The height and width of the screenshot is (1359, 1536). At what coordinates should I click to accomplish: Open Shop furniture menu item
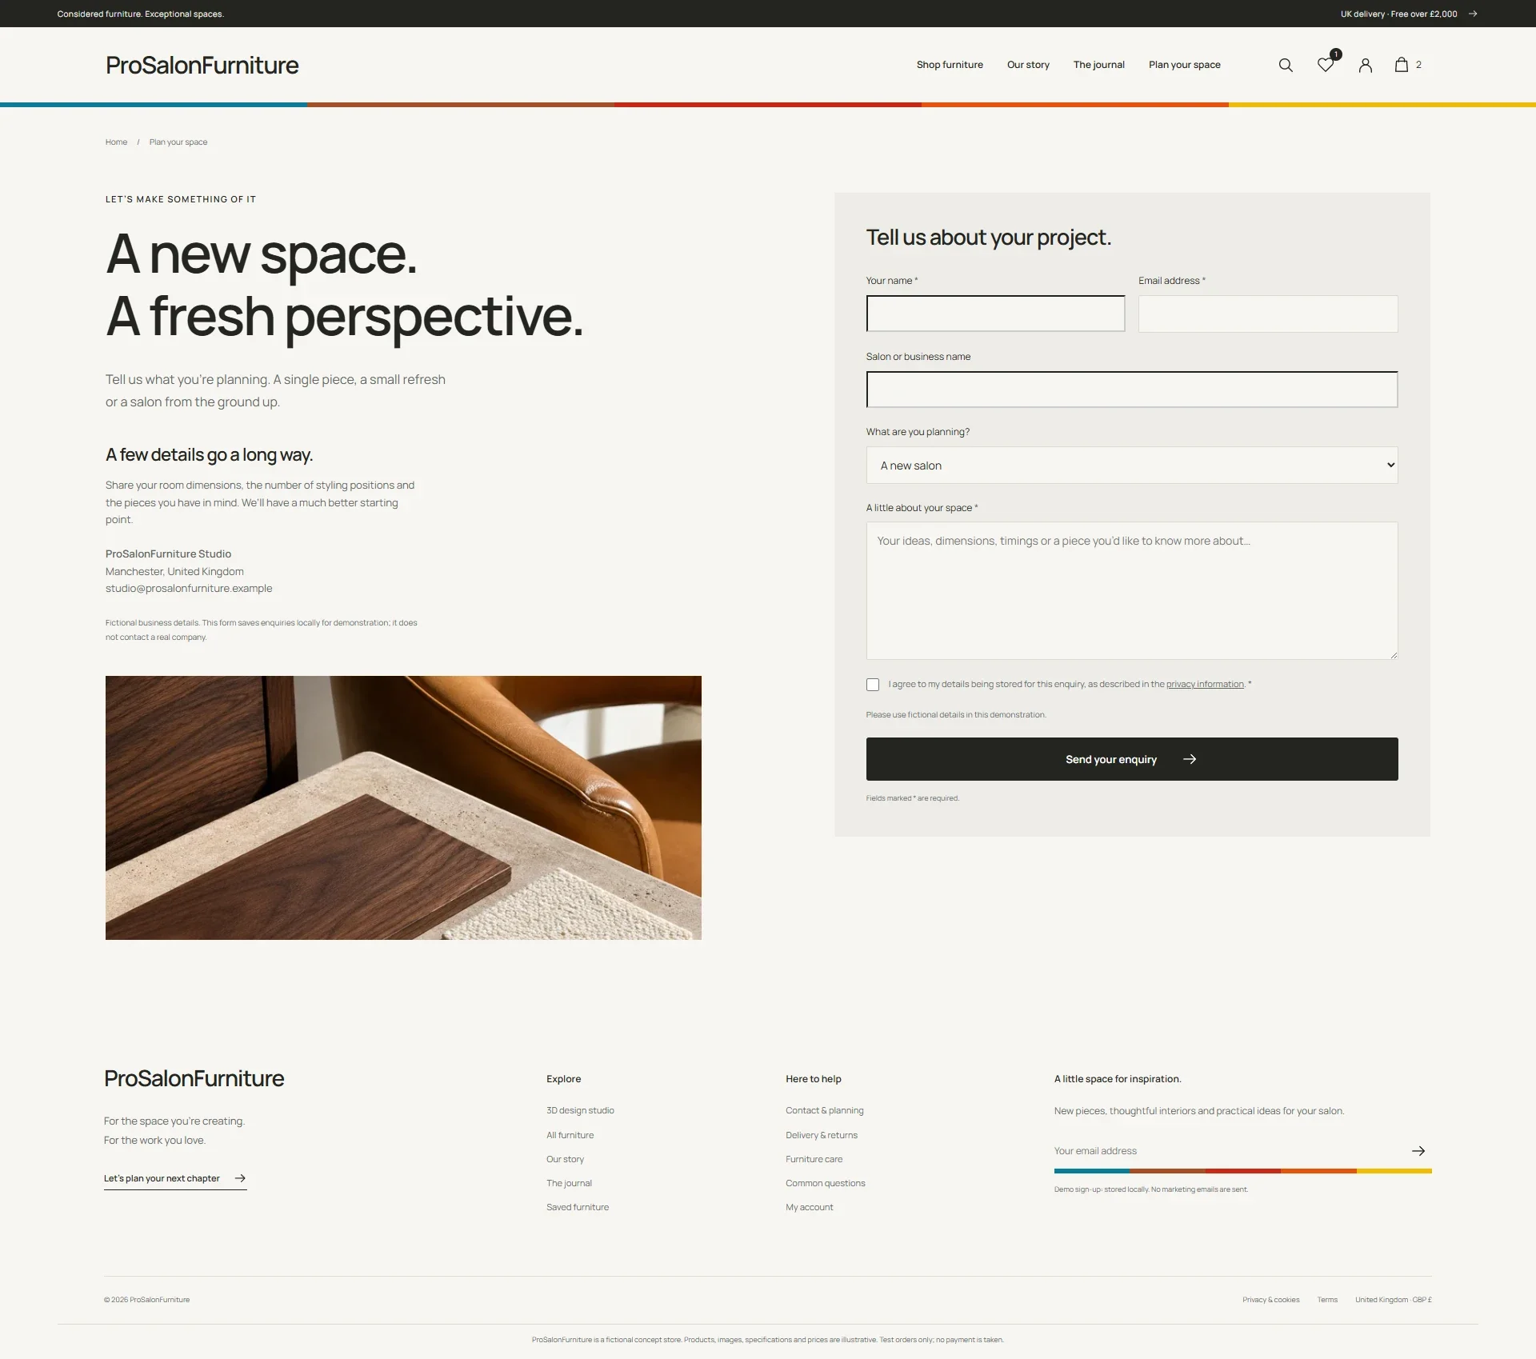950,65
